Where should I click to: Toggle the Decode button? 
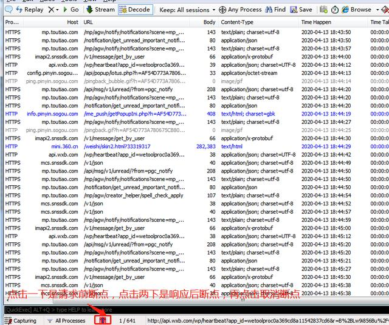[x=135, y=10]
